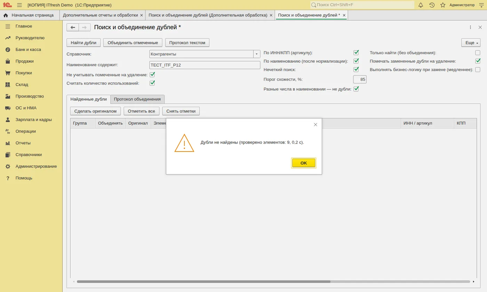Click the Наименование содержит input field
Image resolution: width=487 pixels, height=292 pixels.
coord(205,65)
